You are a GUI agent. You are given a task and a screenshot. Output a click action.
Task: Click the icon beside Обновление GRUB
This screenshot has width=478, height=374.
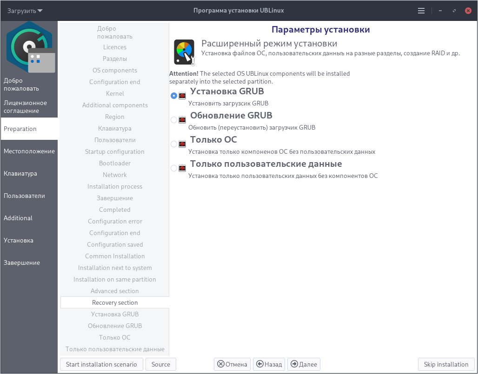click(x=182, y=120)
